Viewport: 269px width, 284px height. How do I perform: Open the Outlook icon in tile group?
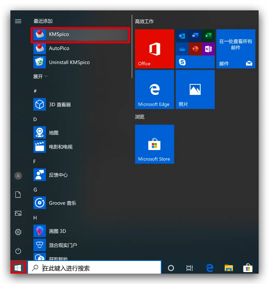[182, 36]
